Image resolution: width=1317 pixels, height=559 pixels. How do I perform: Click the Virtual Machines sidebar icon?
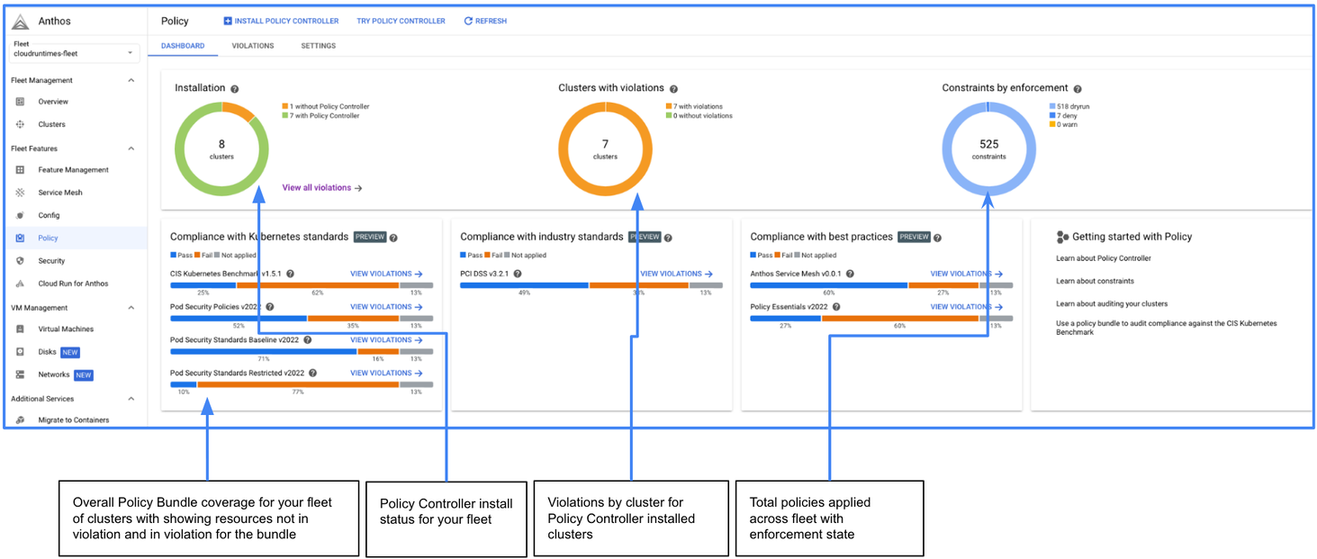[20, 329]
